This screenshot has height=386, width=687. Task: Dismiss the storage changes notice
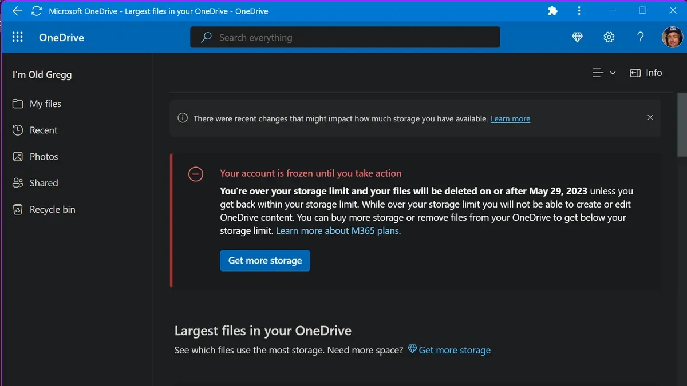650,117
